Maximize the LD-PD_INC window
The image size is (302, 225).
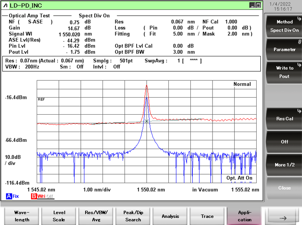pos(258,6)
